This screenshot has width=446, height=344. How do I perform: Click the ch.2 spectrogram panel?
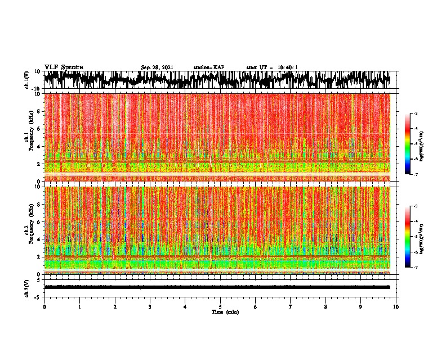click(x=217, y=230)
